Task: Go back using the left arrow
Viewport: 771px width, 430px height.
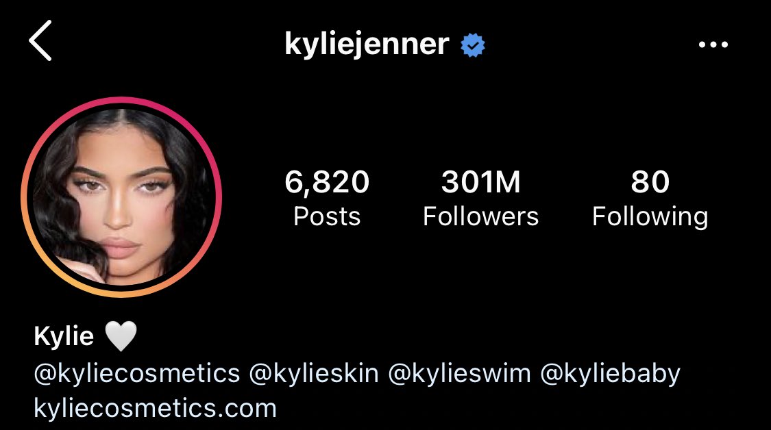Action: click(x=40, y=40)
